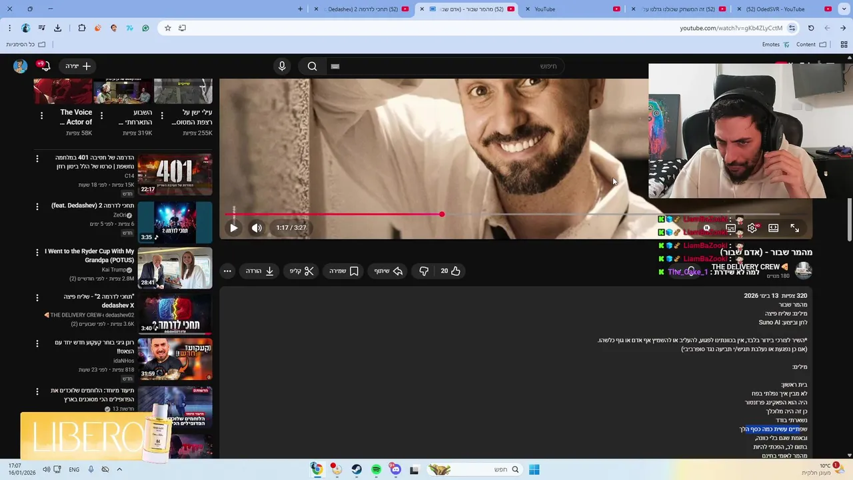Viewport: 853px width, 480px height.
Task: Open options for תחכי לדרמה 2 feat. Dedashev
Action: pyautogui.click(x=37, y=207)
